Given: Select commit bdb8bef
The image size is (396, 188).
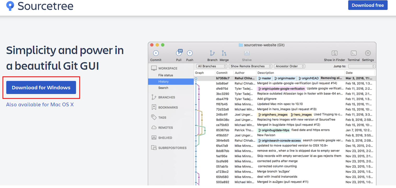Looking at the screenshot, I should (x=285, y=83).
